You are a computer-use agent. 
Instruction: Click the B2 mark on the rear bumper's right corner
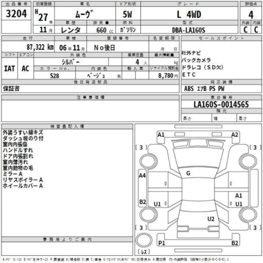pos(235,243)
